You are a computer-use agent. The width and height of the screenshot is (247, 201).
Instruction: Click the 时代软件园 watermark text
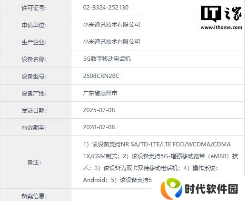[211, 189]
